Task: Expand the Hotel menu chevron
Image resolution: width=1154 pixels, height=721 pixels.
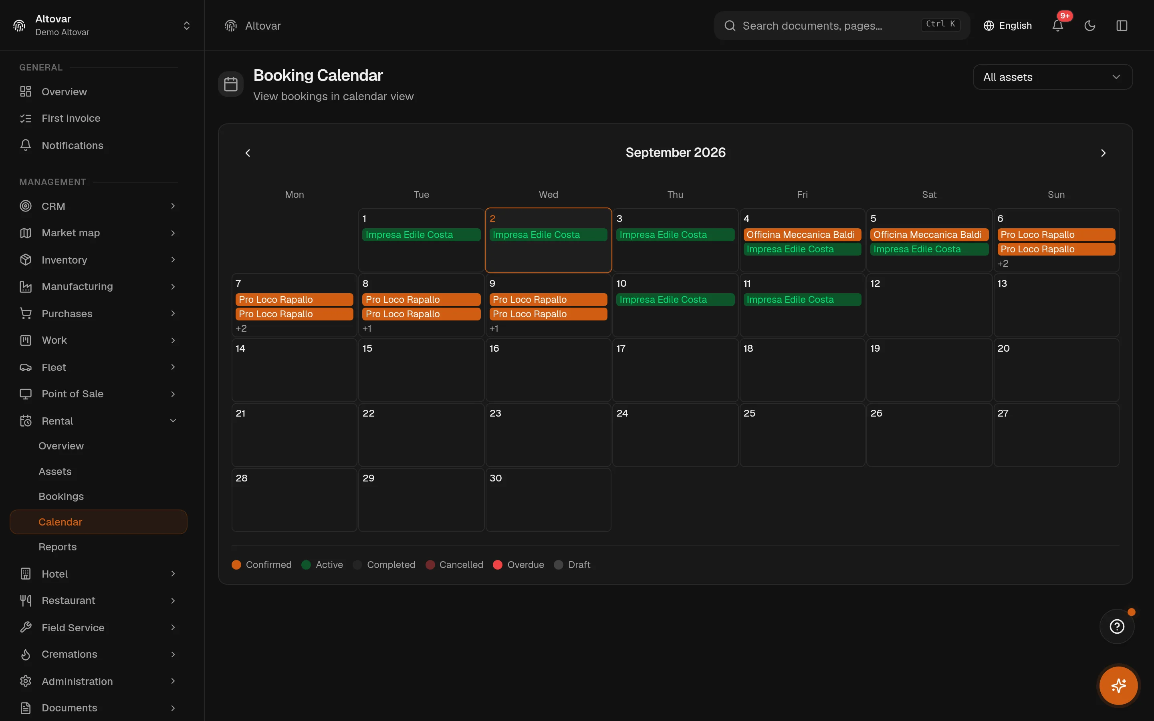Action: tap(173, 574)
